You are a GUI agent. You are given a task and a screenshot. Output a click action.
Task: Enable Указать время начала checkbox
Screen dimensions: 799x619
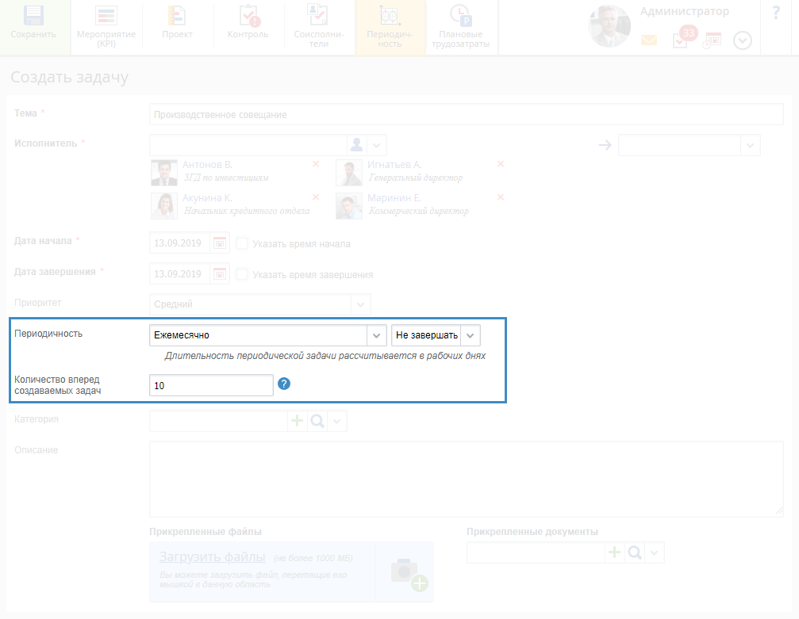243,243
